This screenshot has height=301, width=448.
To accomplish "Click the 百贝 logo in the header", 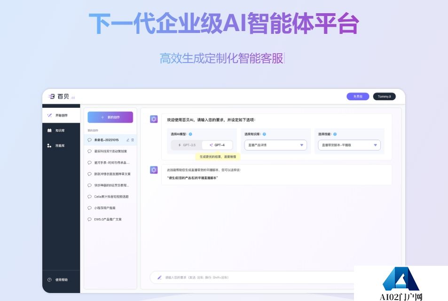I will tap(61, 96).
